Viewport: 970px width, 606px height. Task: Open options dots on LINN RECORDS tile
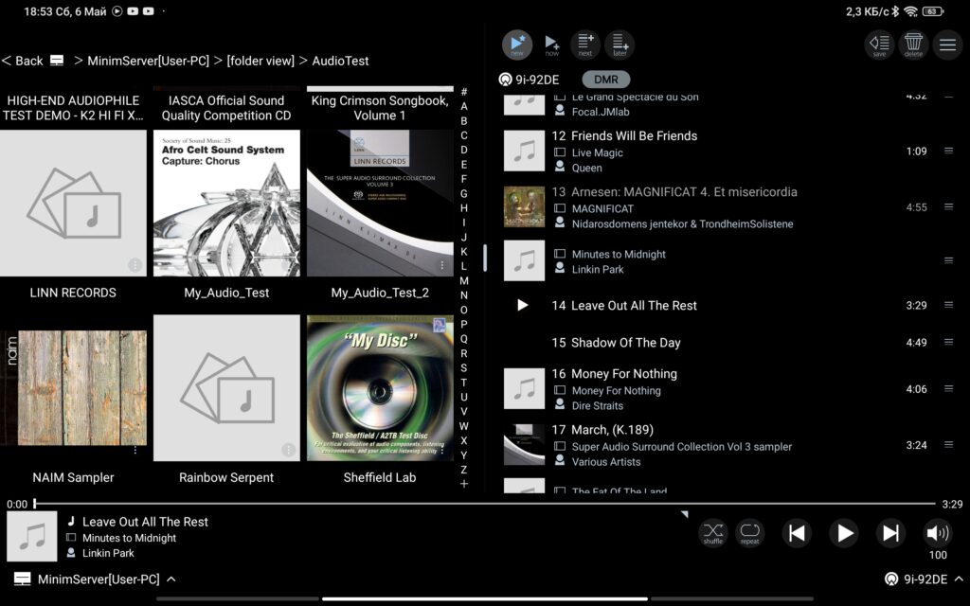point(135,265)
